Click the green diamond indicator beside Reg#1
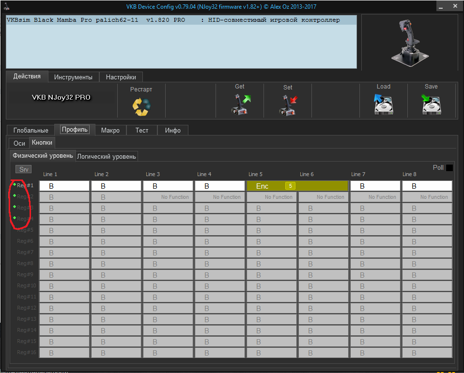This screenshot has height=373, width=464. (15, 184)
